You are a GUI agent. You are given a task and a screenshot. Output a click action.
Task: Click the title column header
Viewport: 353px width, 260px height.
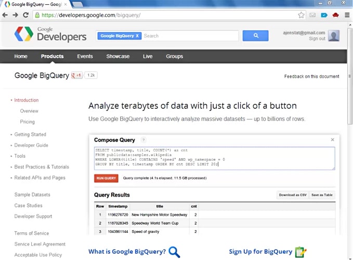coord(160,206)
